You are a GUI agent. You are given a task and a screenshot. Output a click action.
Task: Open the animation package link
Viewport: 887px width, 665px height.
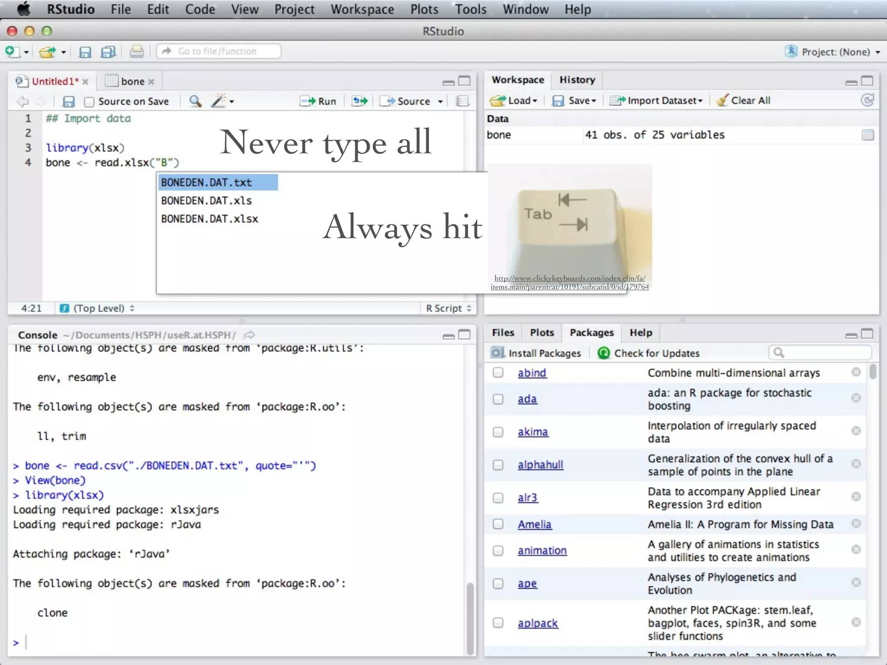[542, 550]
